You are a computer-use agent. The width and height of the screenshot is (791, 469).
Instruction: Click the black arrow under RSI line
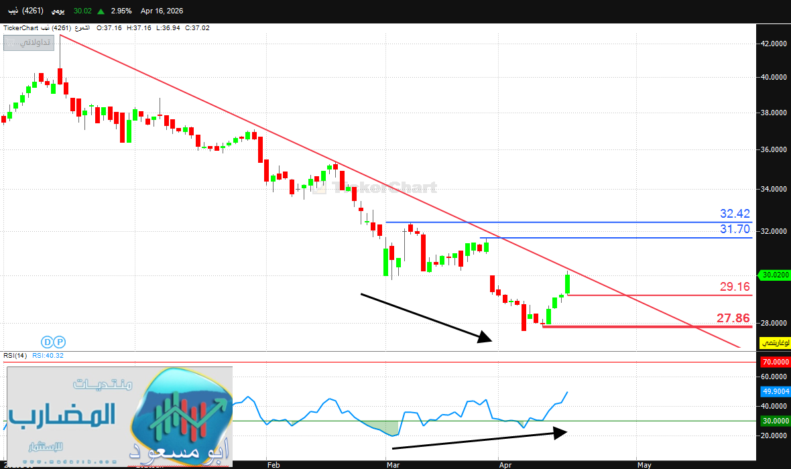pyautogui.click(x=479, y=440)
